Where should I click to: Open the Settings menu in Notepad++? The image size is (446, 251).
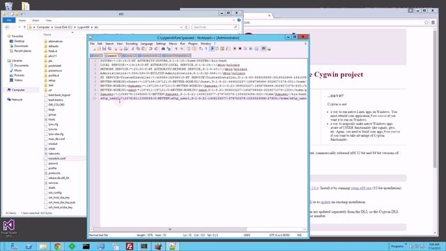[161, 43]
